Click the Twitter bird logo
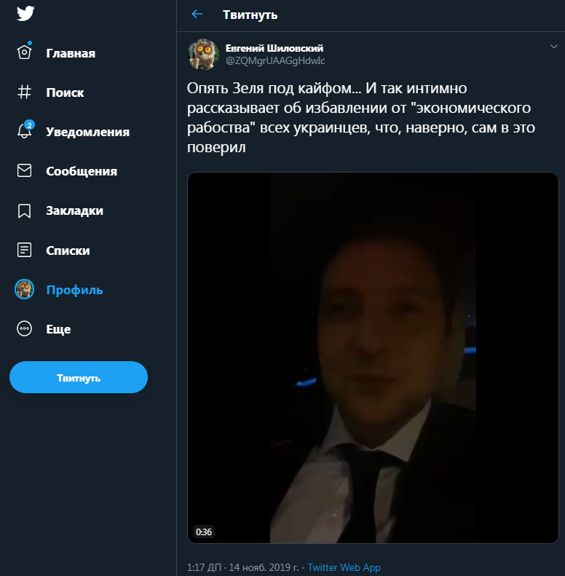The image size is (565, 576). (27, 13)
